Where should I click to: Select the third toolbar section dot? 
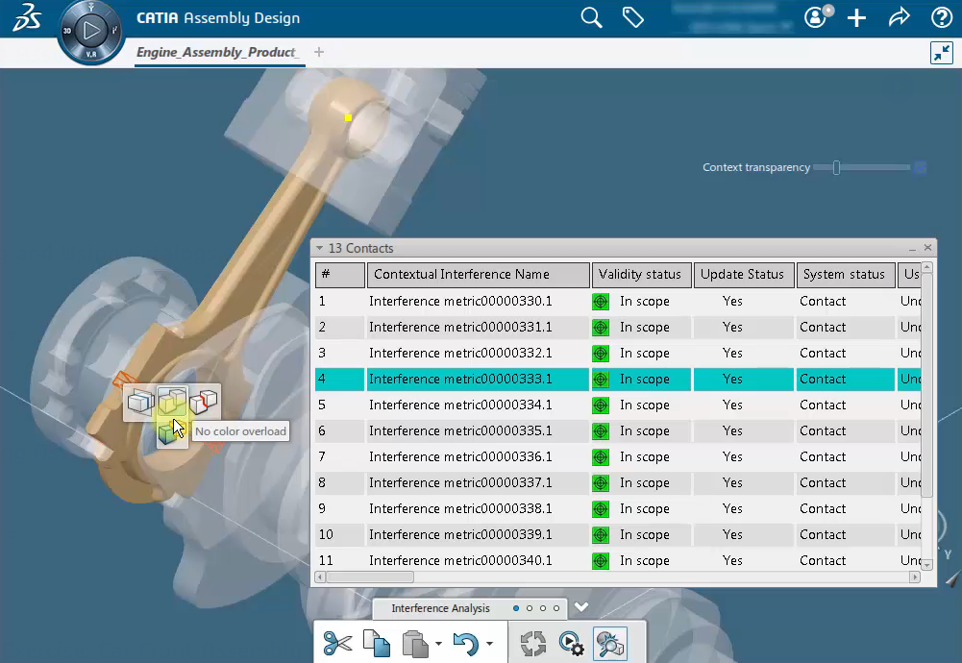click(x=543, y=608)
